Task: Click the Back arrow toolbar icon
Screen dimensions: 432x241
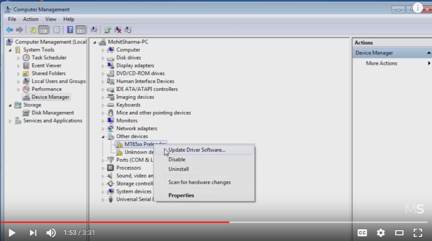Action: (x=10, y=30)
